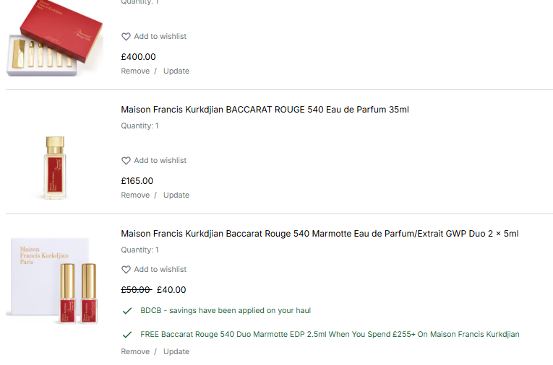Viewport: 553px width, 365px height.
Task: Click 'Add to wishlist' text for £40.00 item
Action: [x=160, y=270]
